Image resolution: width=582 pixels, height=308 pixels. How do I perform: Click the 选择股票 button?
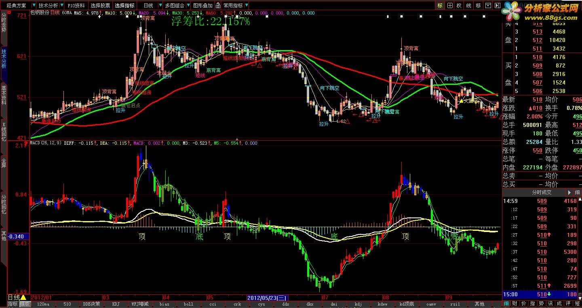100,6
